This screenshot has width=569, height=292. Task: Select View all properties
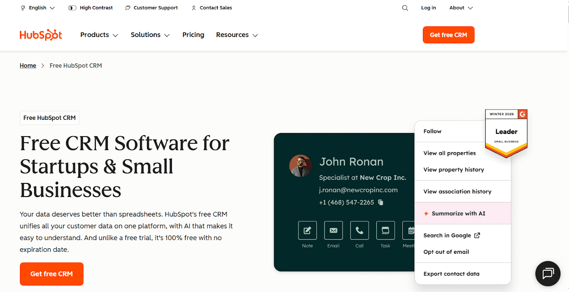point(450,153)
